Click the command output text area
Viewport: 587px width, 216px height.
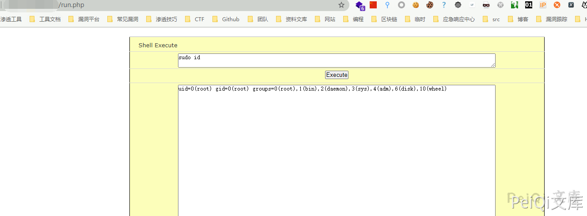336,150
